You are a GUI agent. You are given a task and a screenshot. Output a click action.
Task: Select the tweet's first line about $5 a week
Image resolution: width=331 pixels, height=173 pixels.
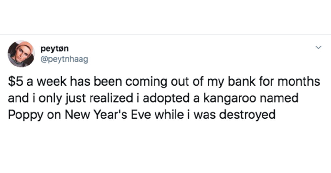click(x=164, y=82)
